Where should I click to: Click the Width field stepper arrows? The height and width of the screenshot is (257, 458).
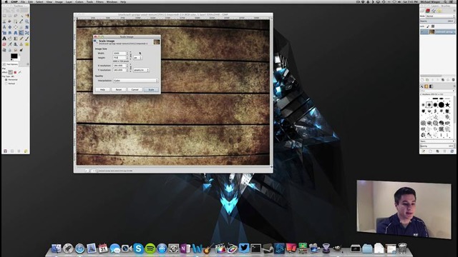point(127,53)
